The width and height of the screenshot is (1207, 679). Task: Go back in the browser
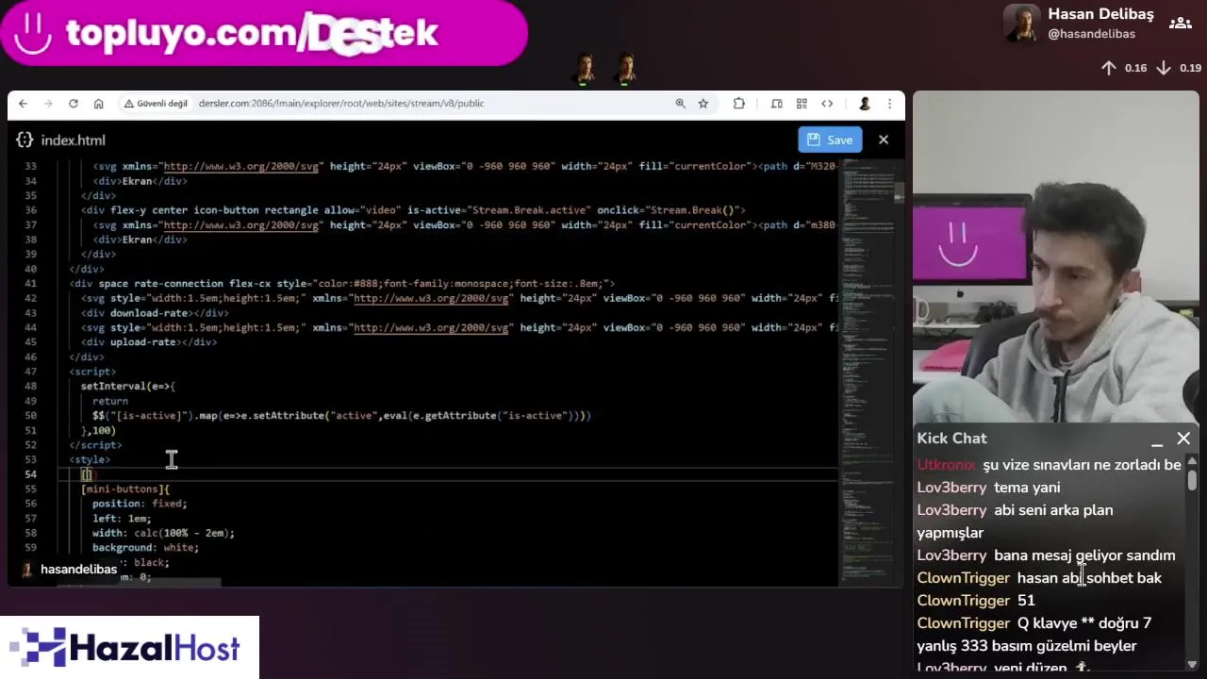click(x=23, y=104)
